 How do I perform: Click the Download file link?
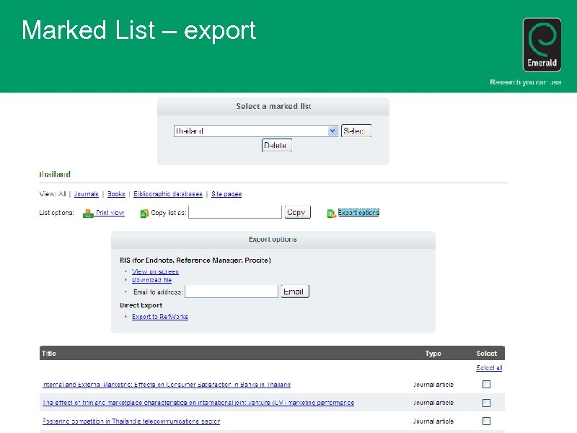151,280
